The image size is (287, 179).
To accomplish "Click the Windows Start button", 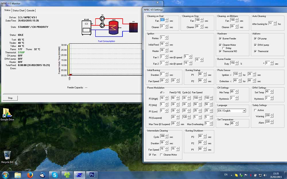I will pos(5,175).
